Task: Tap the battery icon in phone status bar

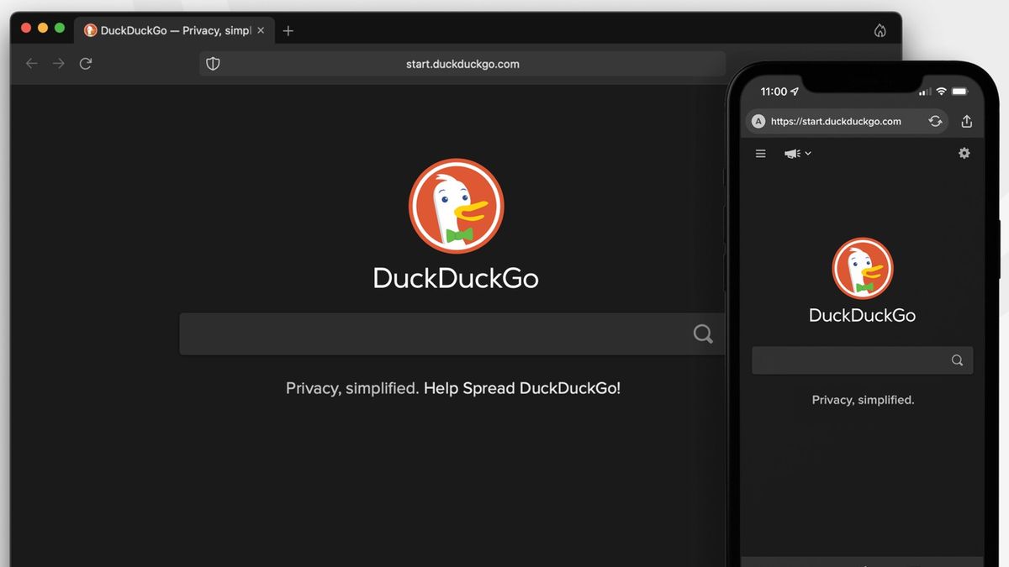Action: (962, 91)
